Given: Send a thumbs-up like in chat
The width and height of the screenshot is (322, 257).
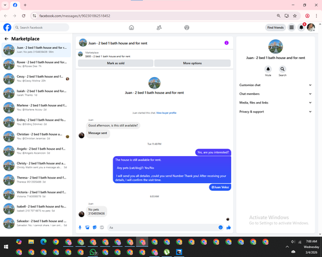Looking at the screenshot, I should pos(229,227).
